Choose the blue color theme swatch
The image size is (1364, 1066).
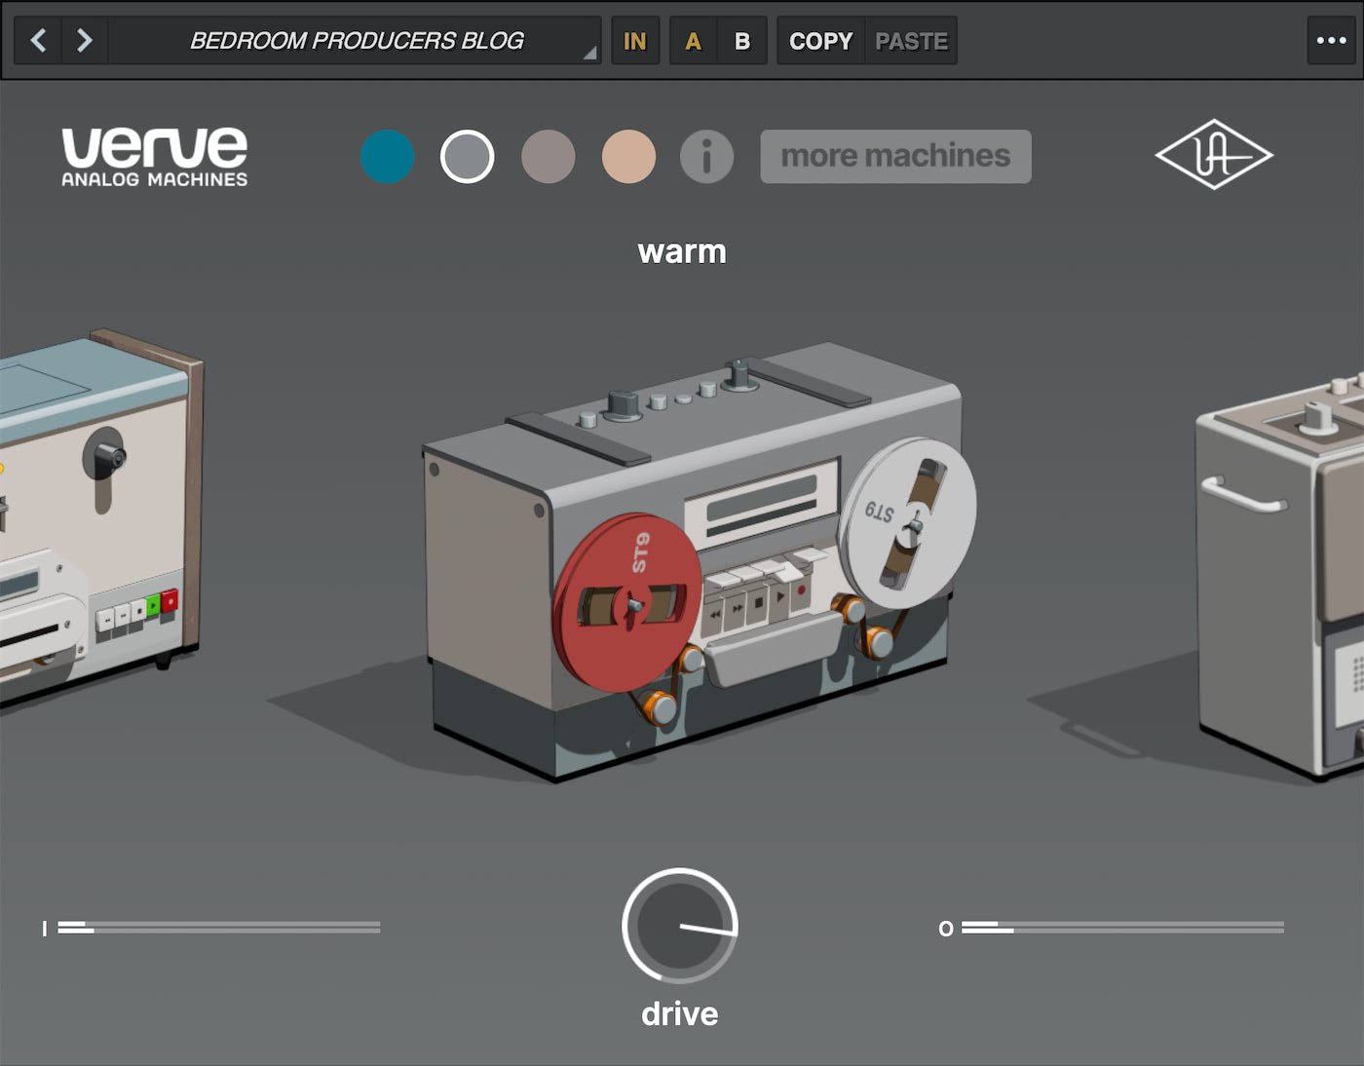[388, 157]
